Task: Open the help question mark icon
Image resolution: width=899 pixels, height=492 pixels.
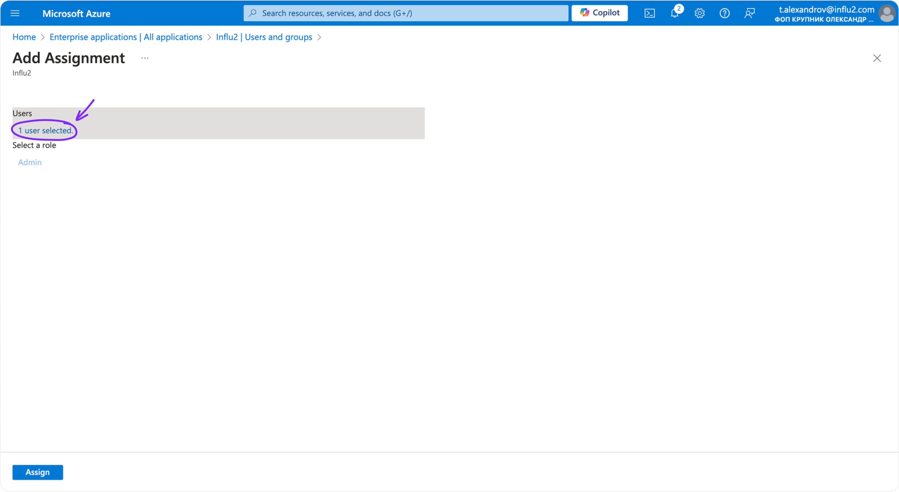Action: (x=724, y=13)
